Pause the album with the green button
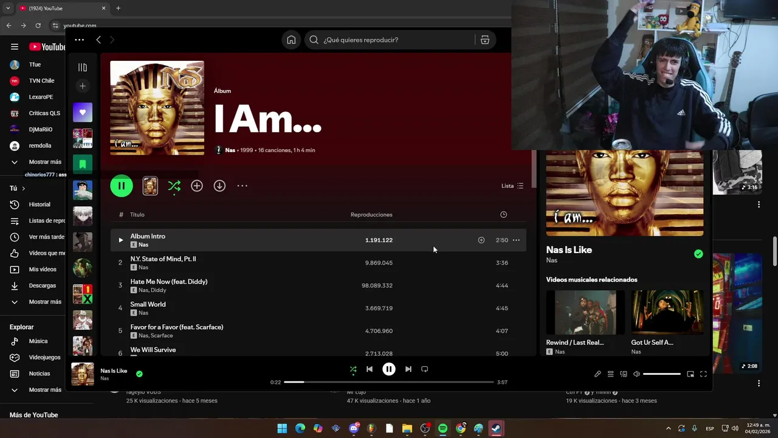 (x=122, y=186)
